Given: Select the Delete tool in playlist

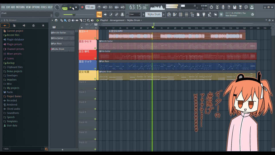Looking at the screenshot, I should 69,20.
